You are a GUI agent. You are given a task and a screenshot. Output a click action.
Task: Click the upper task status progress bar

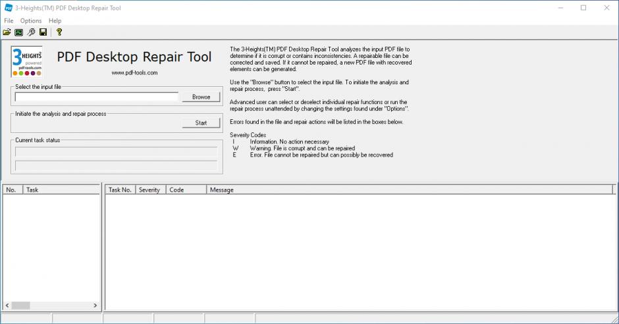(116, 151)
